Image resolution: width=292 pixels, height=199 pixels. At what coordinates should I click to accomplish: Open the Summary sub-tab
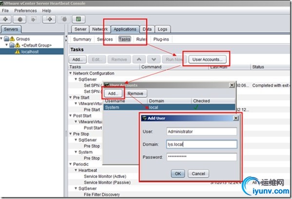pos(82,40)
